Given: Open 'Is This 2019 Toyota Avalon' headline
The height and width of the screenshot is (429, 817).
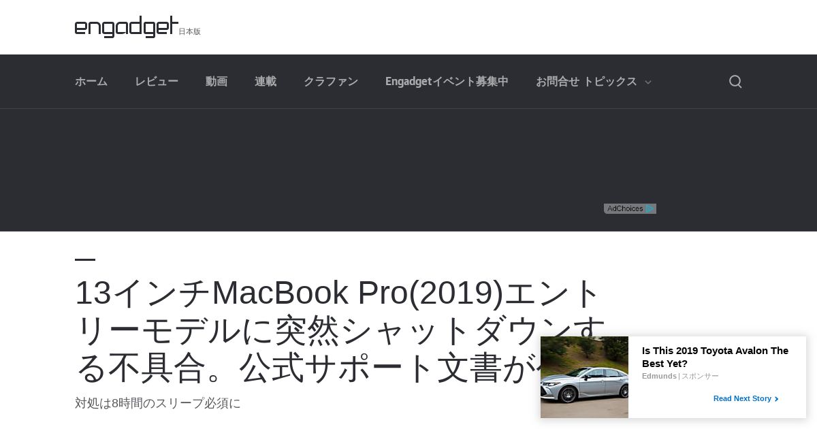Looking at the screenshot, I should 715,357.
